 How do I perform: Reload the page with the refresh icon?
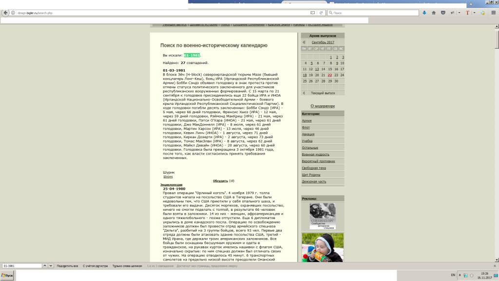pos(321,13)
